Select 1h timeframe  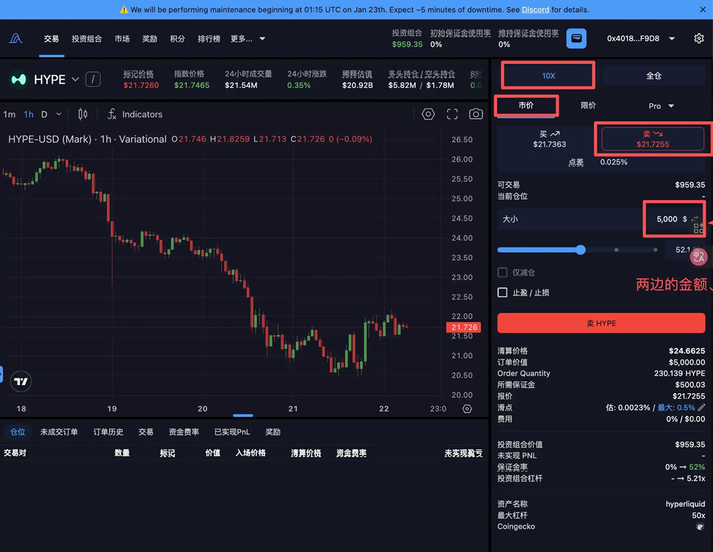pos(28,114)
